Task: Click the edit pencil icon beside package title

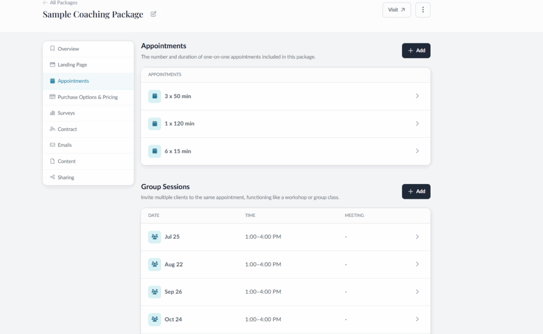Action: pyautogui.click(x=153, y=14)
